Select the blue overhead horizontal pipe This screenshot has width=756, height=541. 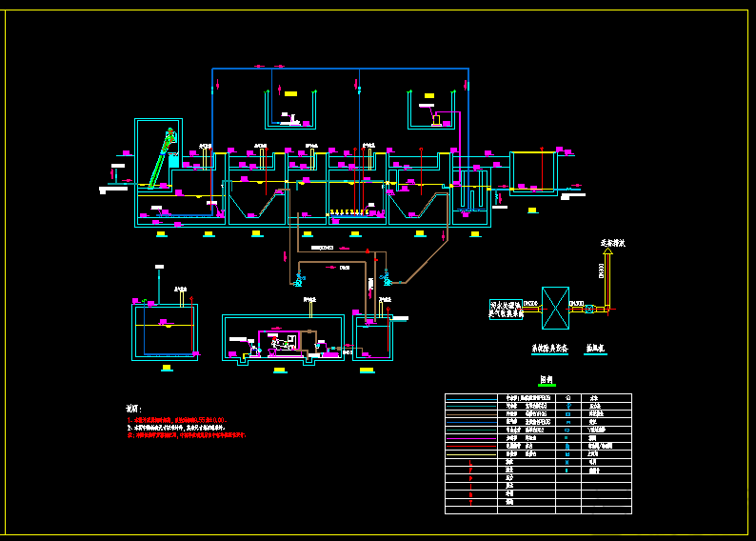341,69
